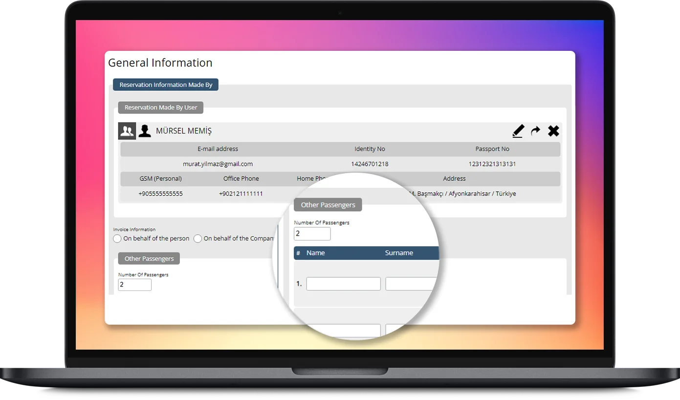Click the forward/share arrow icon

coord(535,131)
